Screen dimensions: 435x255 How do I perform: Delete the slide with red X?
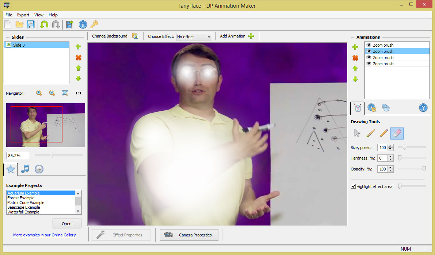[79, 58]
